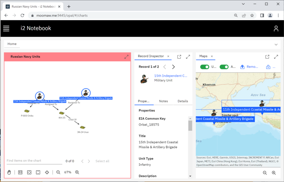Image resolution: width=284 pixels, height=182 pixels.
Task: Click the 11th Independent Coastal map label
Action: [251, 109]
